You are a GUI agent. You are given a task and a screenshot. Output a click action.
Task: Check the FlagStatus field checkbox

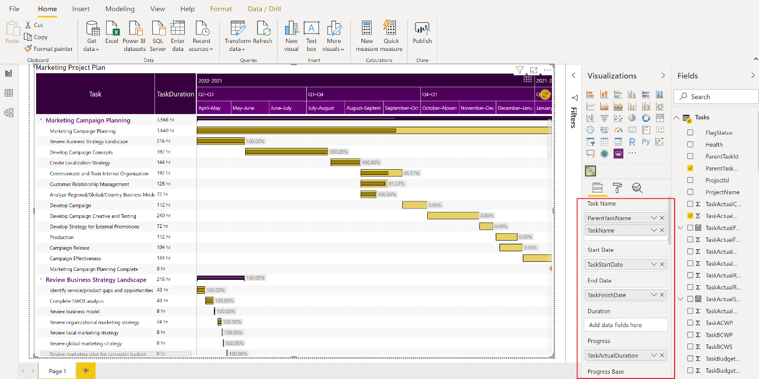[x=690, y=133]
